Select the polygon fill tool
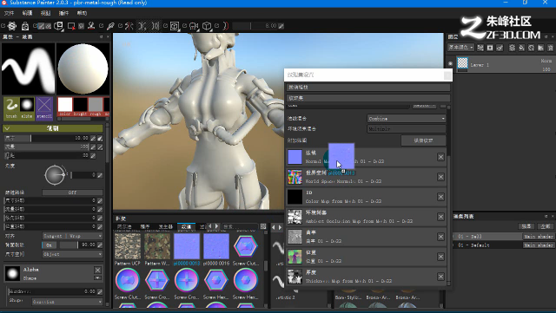 click(71, 26)
